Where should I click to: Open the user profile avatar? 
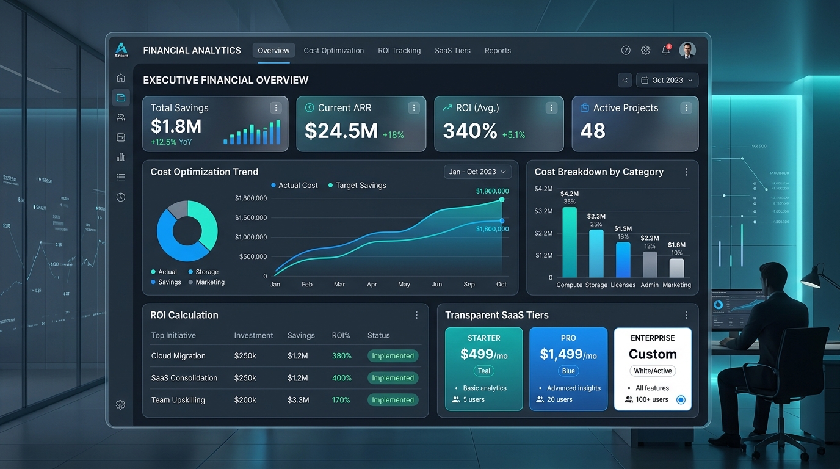[x=687, y=50]
